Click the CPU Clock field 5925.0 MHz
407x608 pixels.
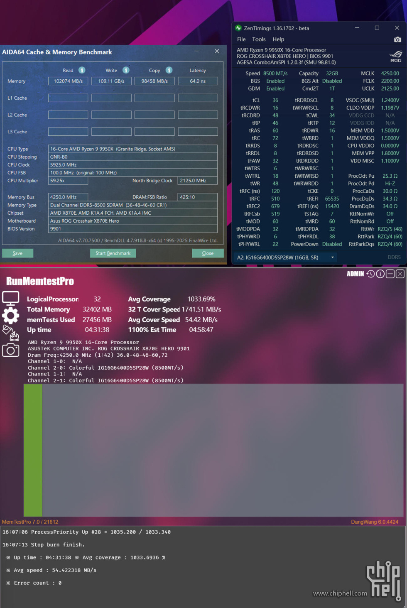tap(133, 164)
